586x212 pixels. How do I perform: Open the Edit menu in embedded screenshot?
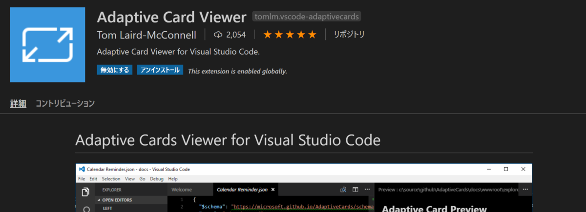93,179
